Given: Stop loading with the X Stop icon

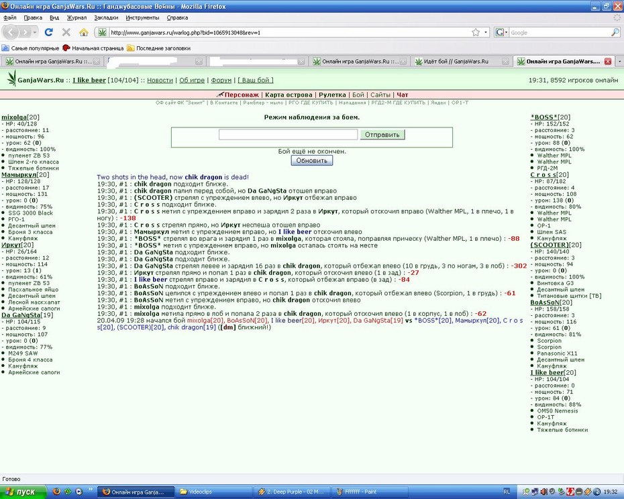Looking at the screenshot, I should click(66, 32).
